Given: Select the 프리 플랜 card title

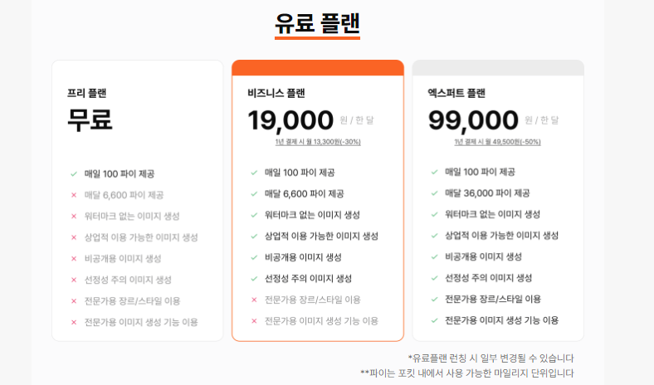Looking at the screenshot, I should [87, 93].
